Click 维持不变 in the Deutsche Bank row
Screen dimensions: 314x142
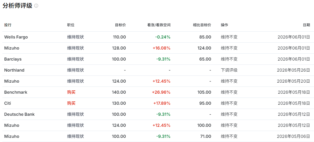[229, 114]
